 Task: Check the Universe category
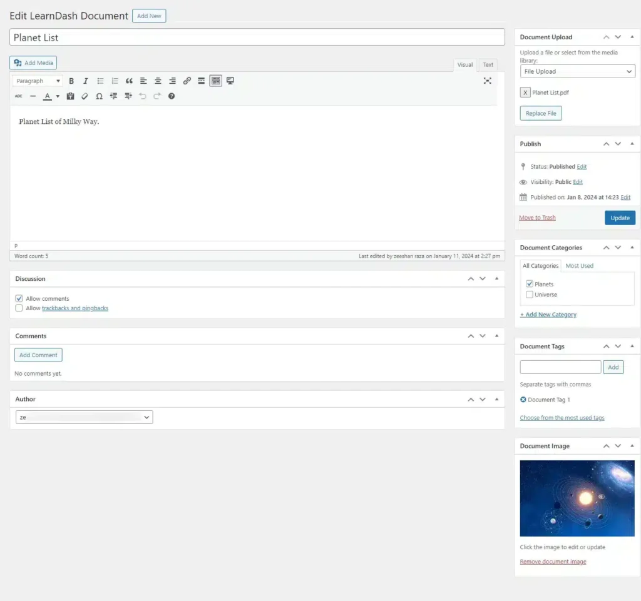coord(530,295)
